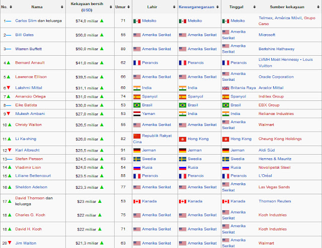Open the Karl Albrecht link
The image size is (322, 248).
click(x=27, y=150)
